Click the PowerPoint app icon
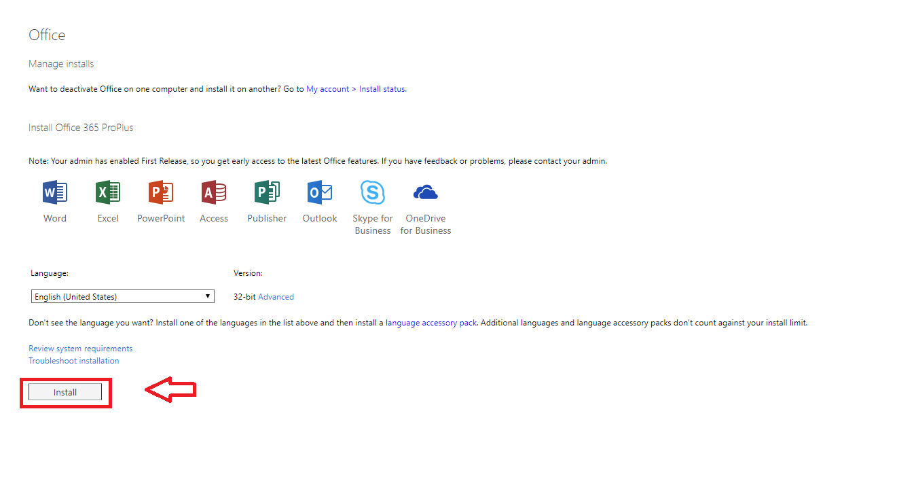Viewport: 897px width, 477px height. coord(161,193)
